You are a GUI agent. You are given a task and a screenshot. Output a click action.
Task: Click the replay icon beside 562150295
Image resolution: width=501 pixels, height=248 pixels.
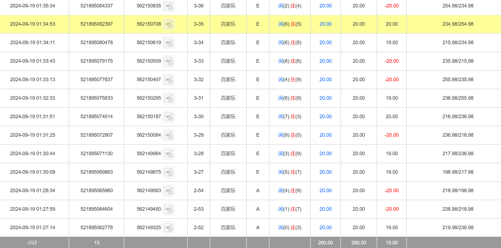click(x=168, y=98)
